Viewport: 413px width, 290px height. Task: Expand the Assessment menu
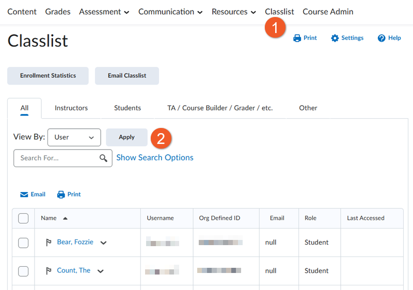104,11
